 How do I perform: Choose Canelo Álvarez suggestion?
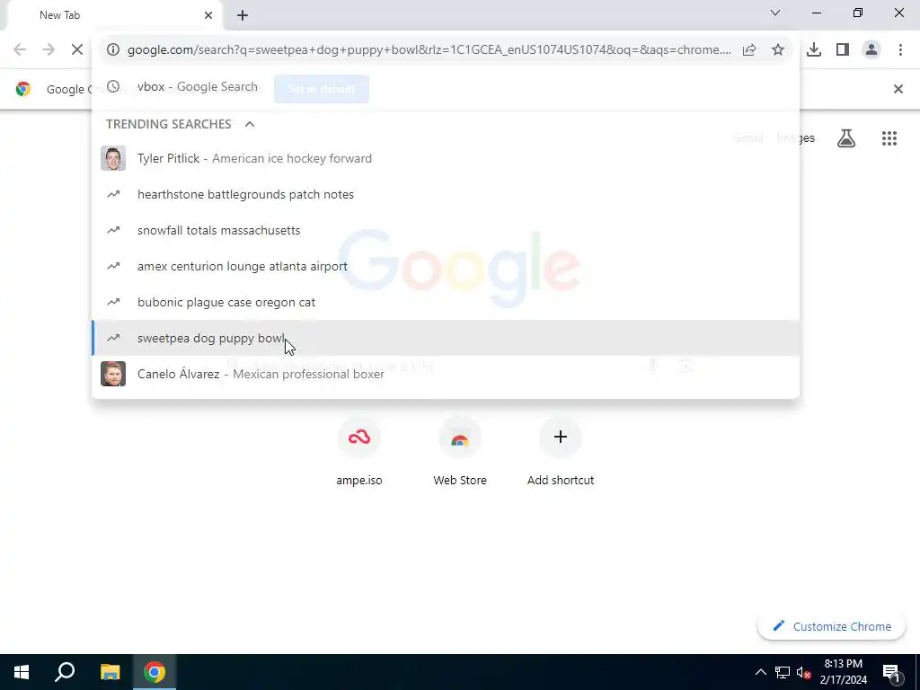coord(446,374)
